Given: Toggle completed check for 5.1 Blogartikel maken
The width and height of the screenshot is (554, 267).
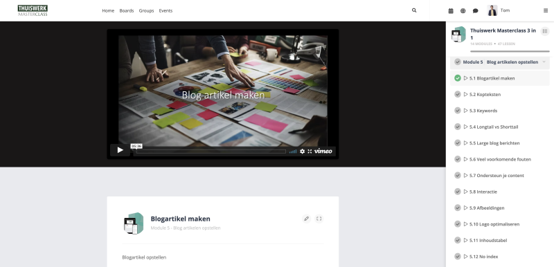Looking at the screenshot, I should pyautogui.click(x=458, y=78).
